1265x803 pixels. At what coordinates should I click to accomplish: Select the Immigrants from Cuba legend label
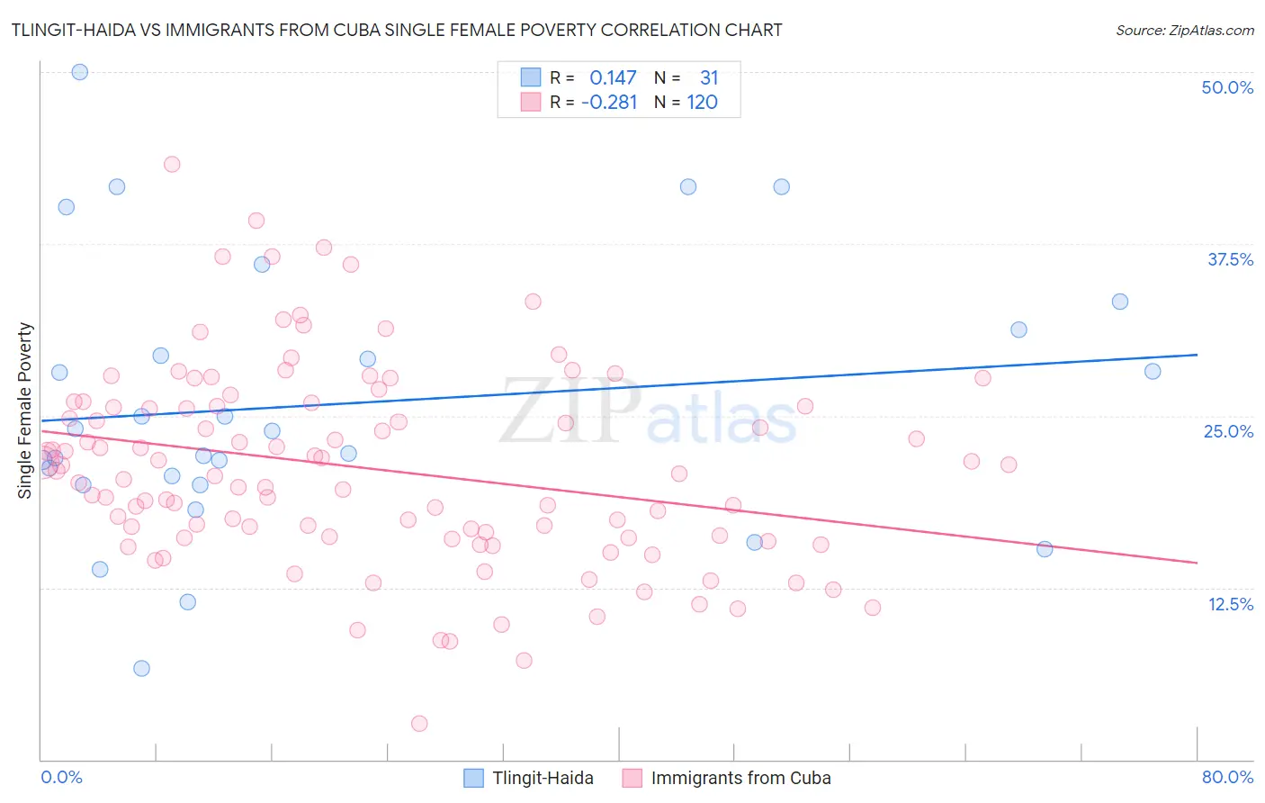coord(741,778)
